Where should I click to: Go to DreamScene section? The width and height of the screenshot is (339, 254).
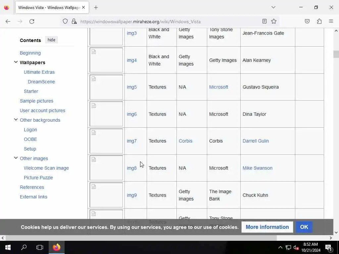(41, 82)
